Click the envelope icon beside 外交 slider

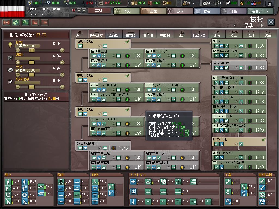[10, 70]
